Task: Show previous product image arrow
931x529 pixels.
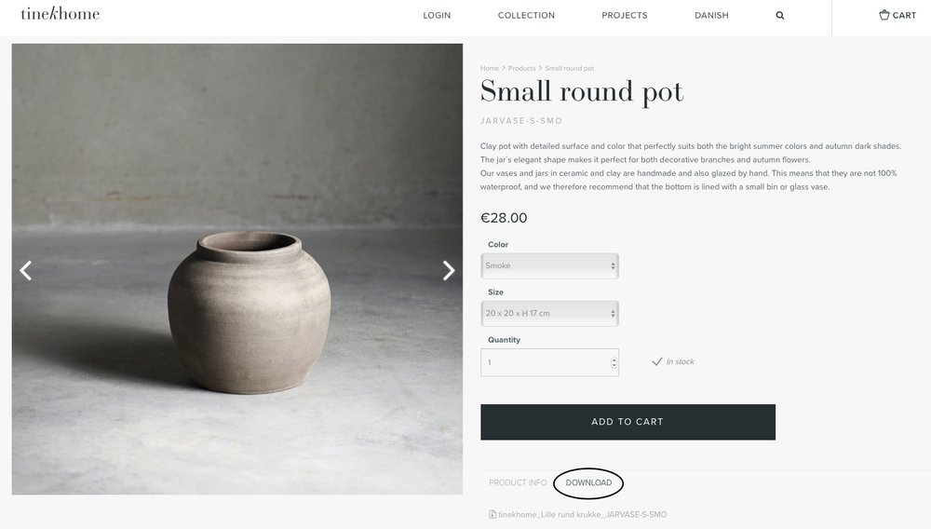Action: (x=26, y=270)
